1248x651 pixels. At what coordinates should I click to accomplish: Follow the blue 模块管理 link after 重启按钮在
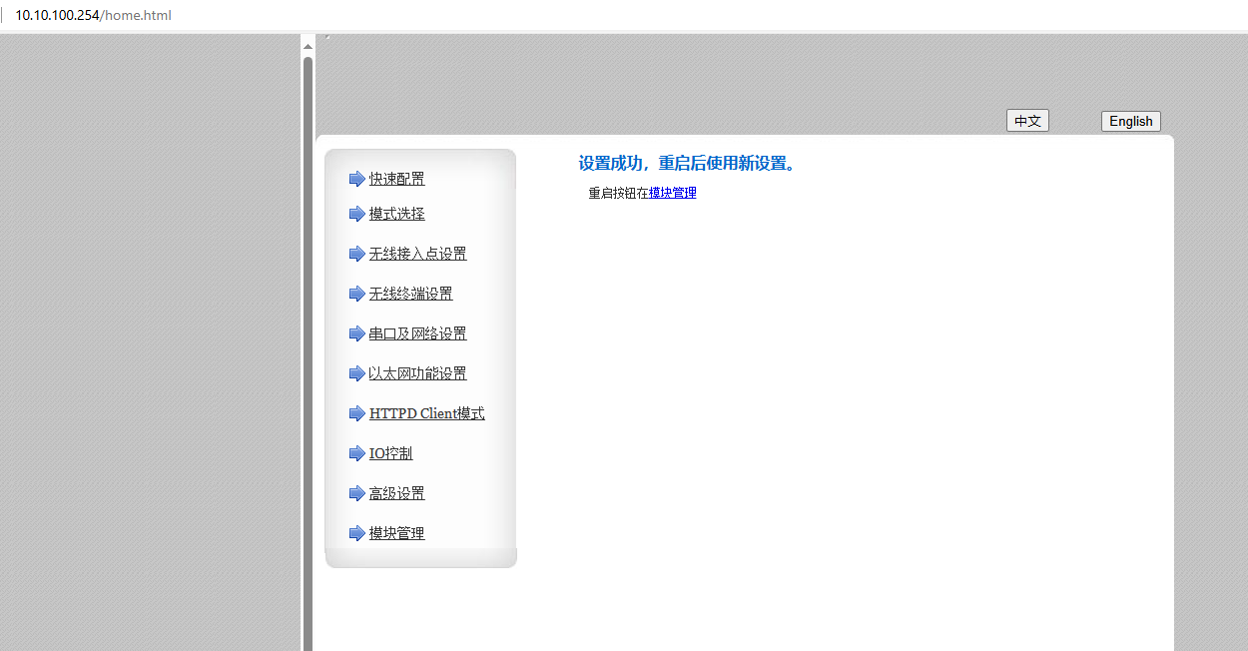tap(672, 193)
